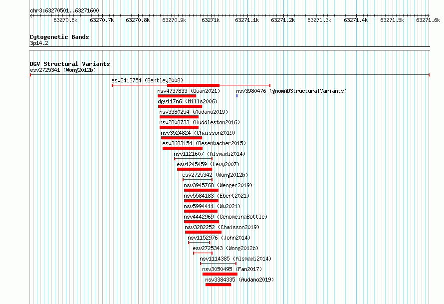Select the esv2413754 (Bentley2008) variant label
Viewport: 444px width, 304px height.
pos(147,80)
